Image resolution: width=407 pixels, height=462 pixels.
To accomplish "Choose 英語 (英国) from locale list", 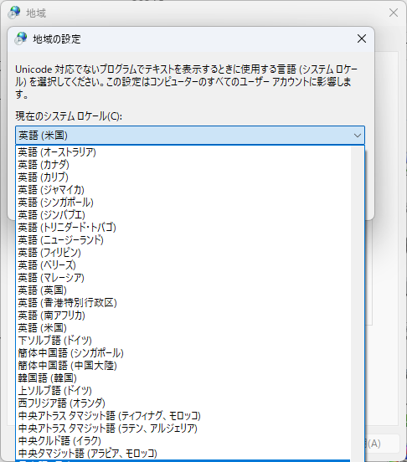I will [x=183, y=290].
